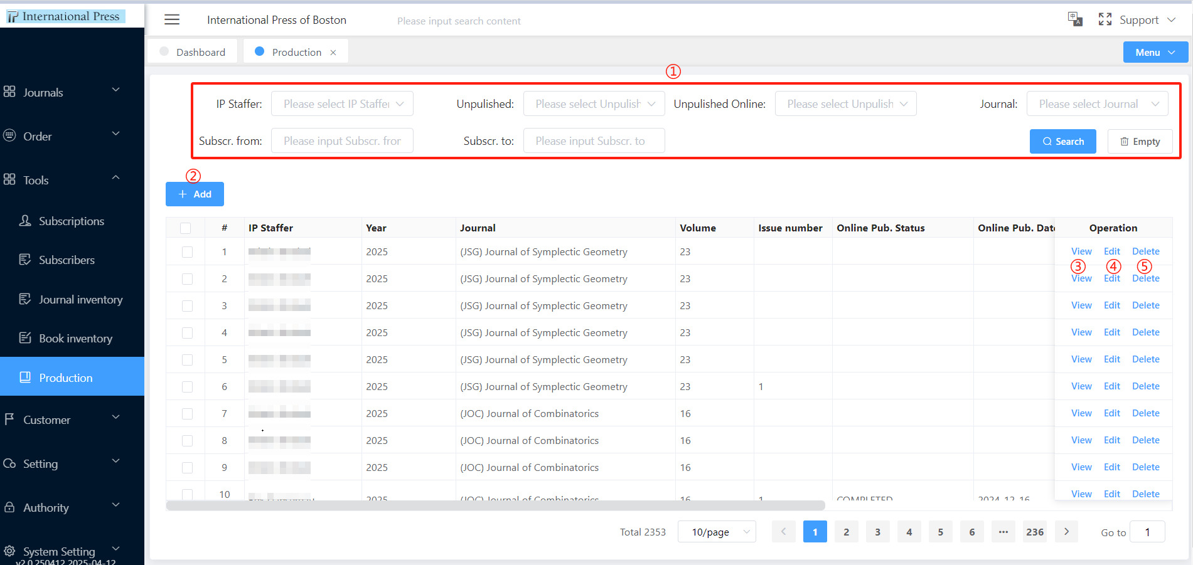Viewport: 1193px width, 565px height.
Task: Click the ellipsis more pages button
Action: [x=1003, y=532]
